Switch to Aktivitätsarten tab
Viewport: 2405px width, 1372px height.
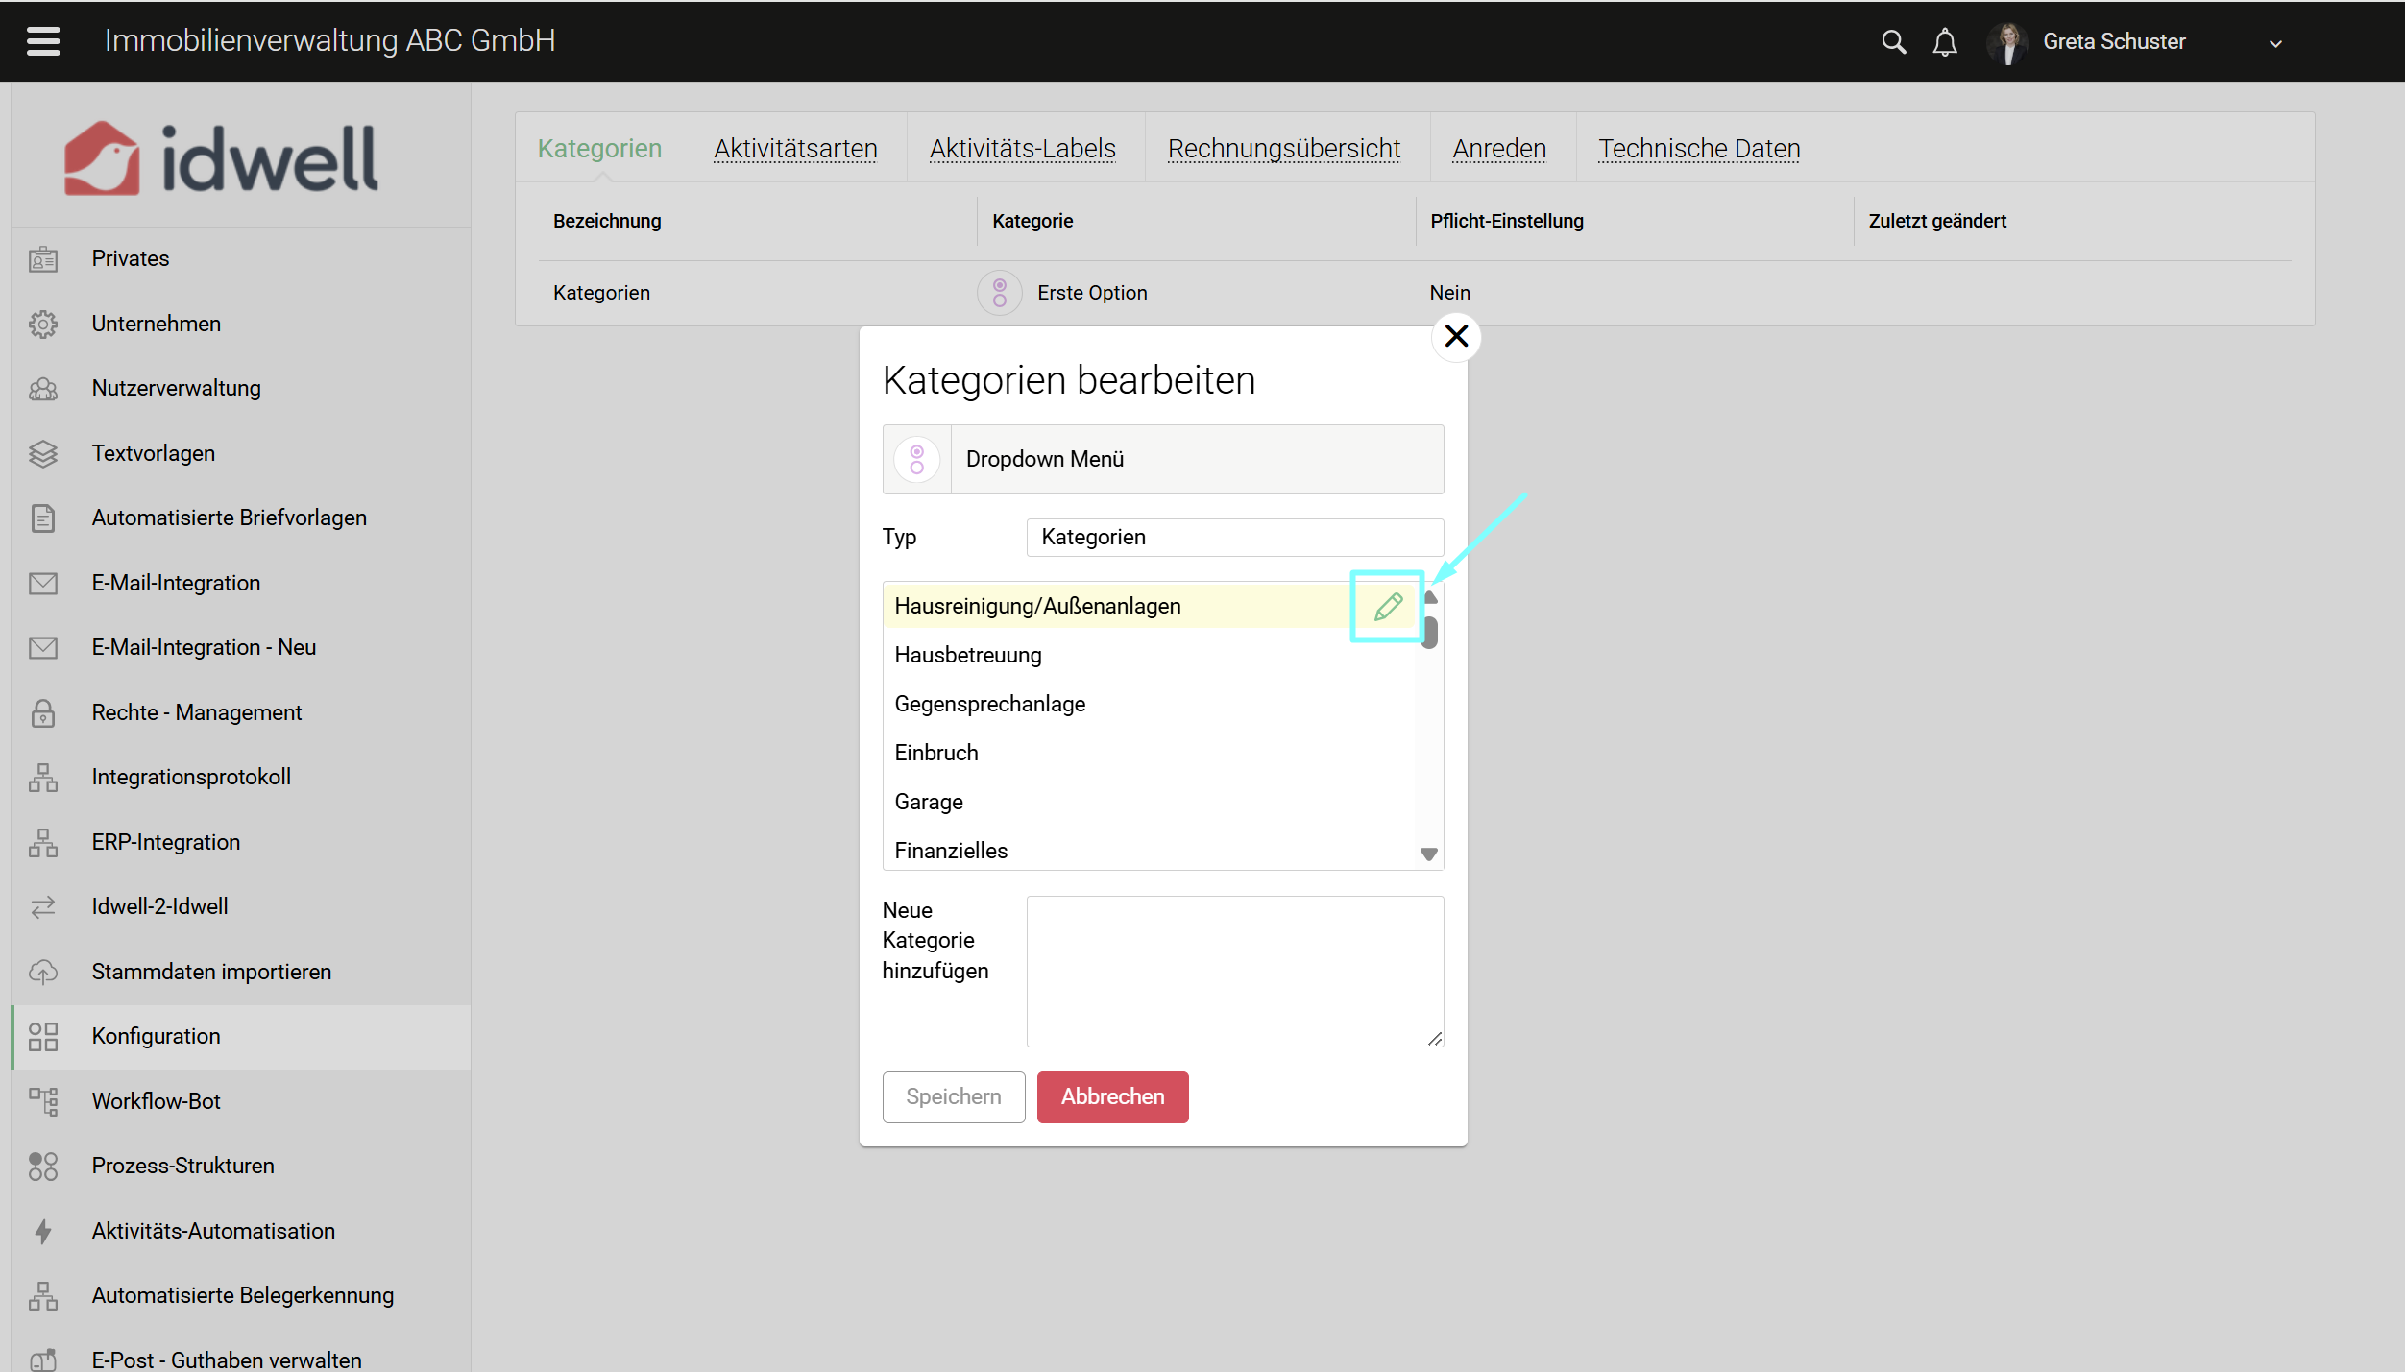tap(795, 148)
